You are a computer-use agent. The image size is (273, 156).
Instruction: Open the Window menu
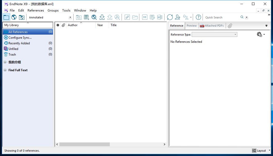(x=80, y=11)
